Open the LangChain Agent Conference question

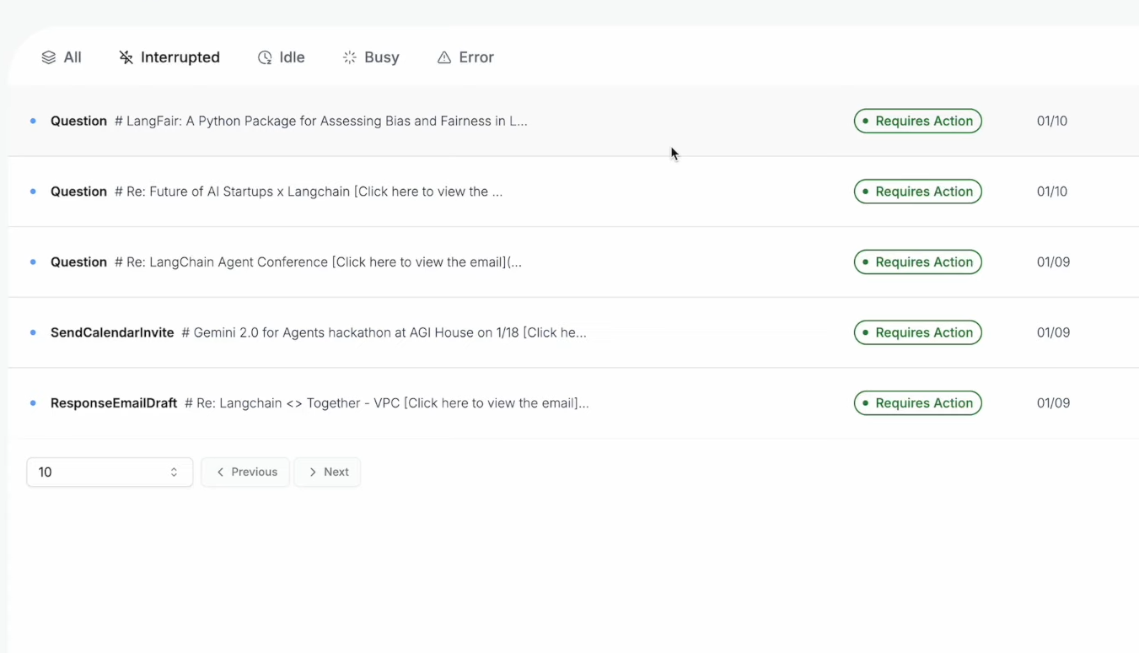[x=573, y=262]
